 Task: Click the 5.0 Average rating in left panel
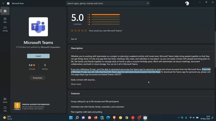(32, 67)
